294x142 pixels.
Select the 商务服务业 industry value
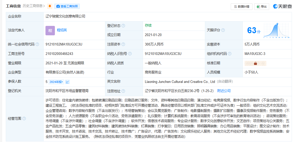click(153, 72)
